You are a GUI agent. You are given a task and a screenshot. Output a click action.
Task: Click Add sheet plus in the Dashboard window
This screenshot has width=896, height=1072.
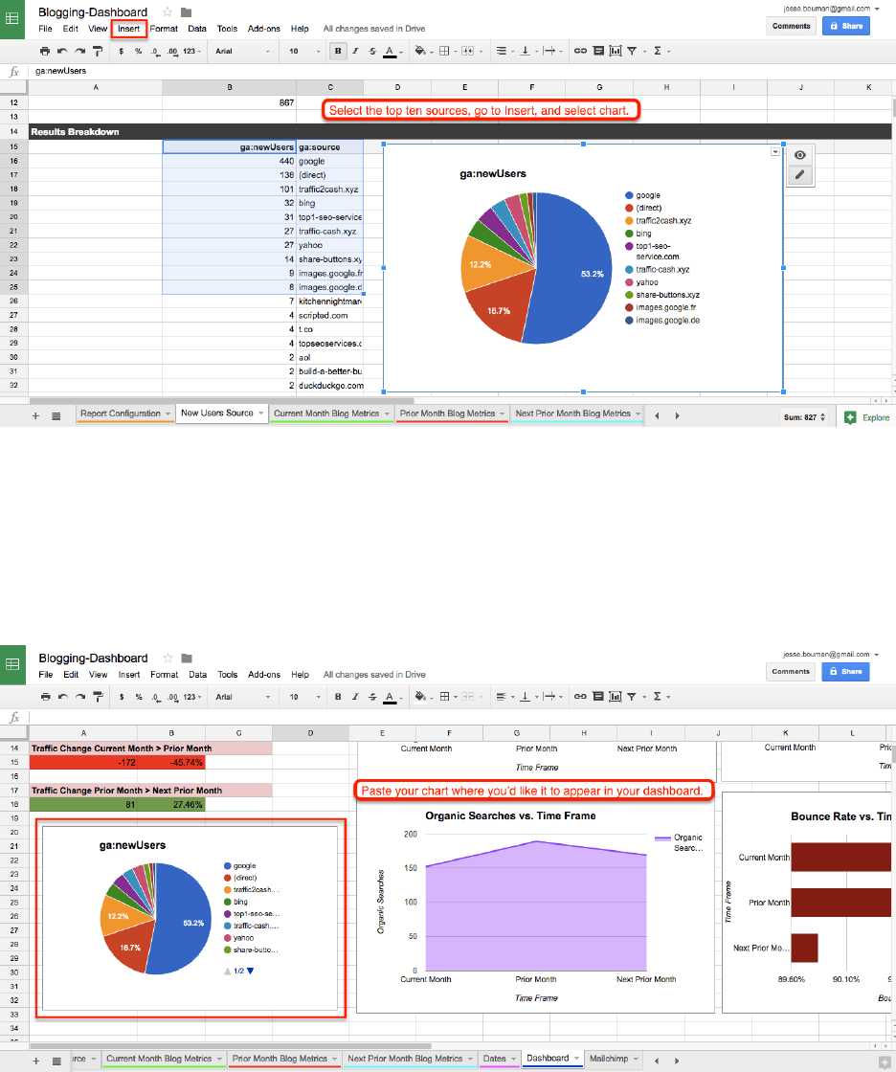click(35, 1061)
